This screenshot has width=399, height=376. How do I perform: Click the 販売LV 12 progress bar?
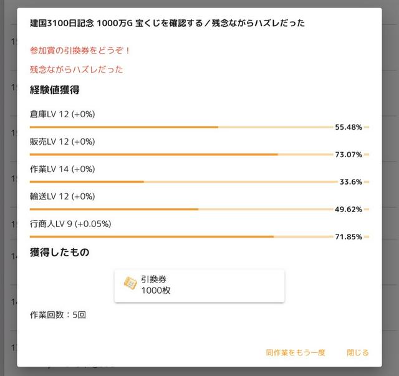click(181, 155)
